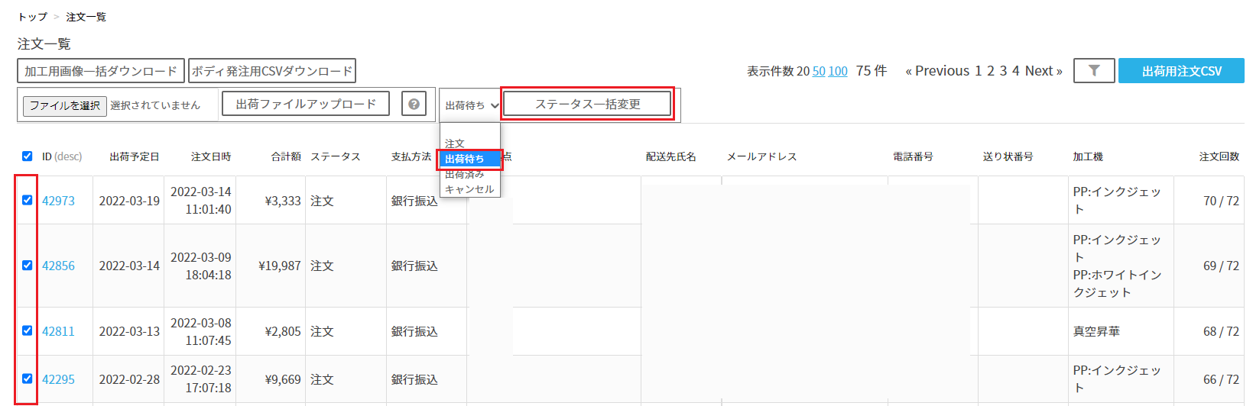Screen dimensions: 1253x406
Task: Click the 加工機 column header
Action: coord(1088,156)
